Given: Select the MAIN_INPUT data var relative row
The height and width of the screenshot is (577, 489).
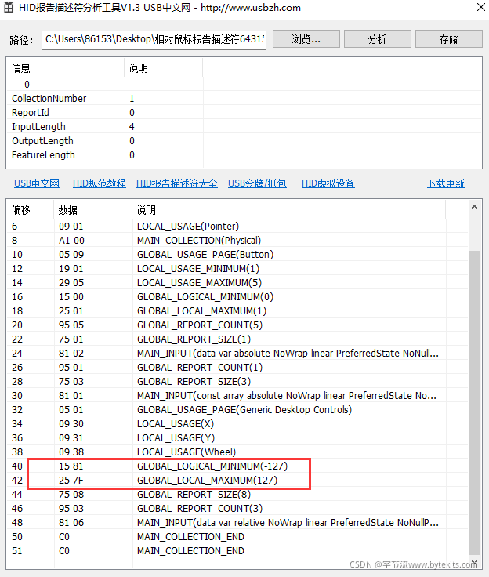Looking at the screenshot, I should (237, 523).
